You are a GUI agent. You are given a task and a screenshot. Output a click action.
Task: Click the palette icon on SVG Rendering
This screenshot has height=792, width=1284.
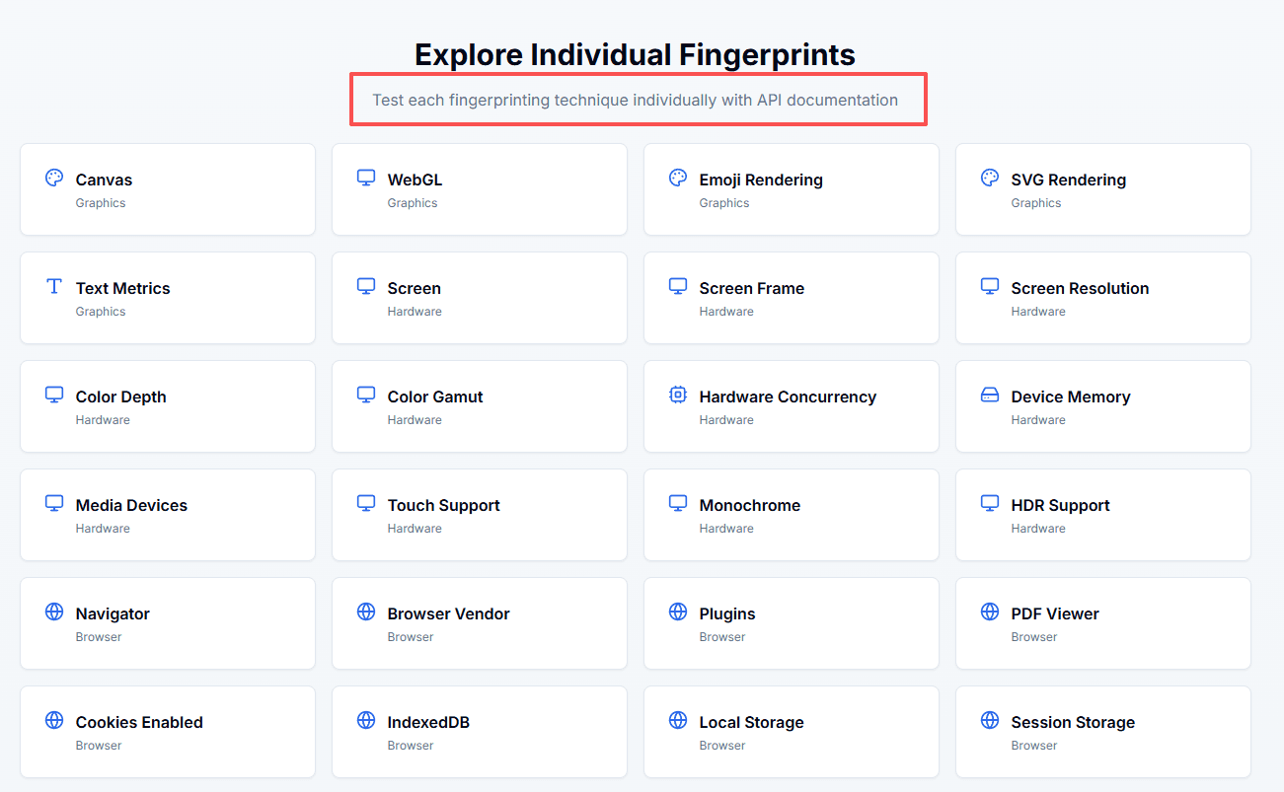990,178
